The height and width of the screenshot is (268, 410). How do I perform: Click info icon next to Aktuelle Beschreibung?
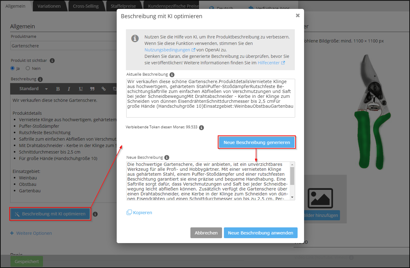click(172, 74)
